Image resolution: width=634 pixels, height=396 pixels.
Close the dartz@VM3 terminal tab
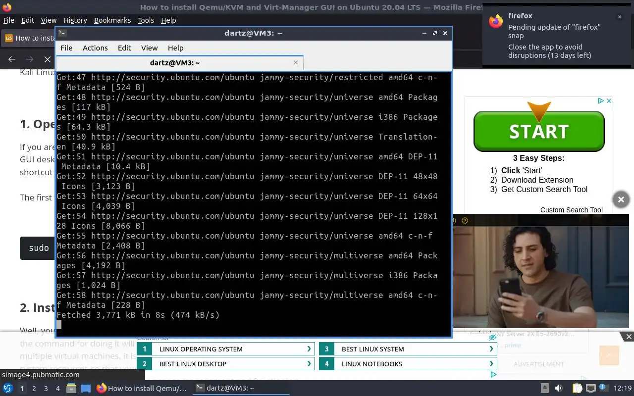click(x=296, y=62)
